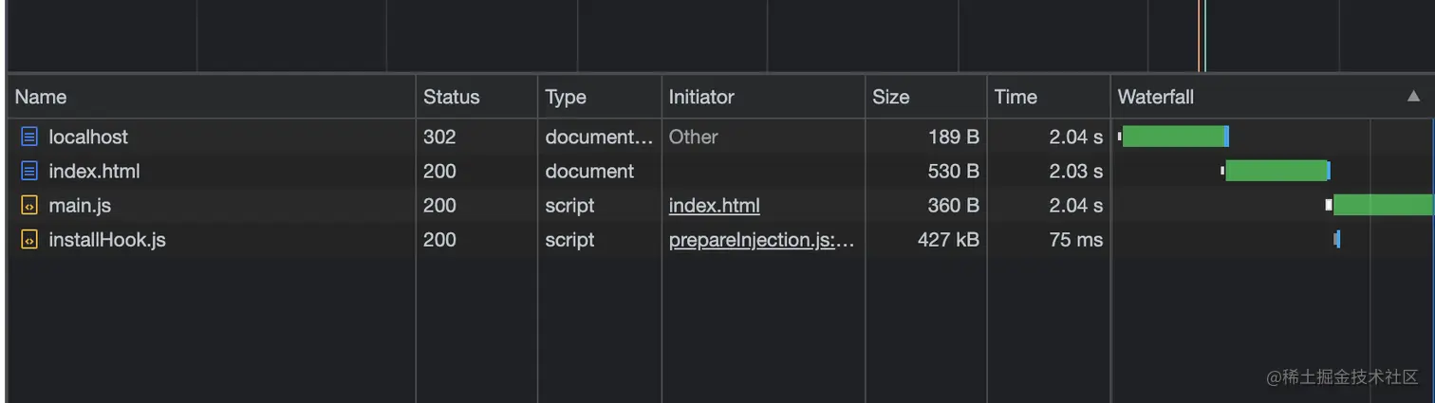This screenshot has height=403, width=1435.
Task: Open the index.html initiator link
Action: [714, 206]
